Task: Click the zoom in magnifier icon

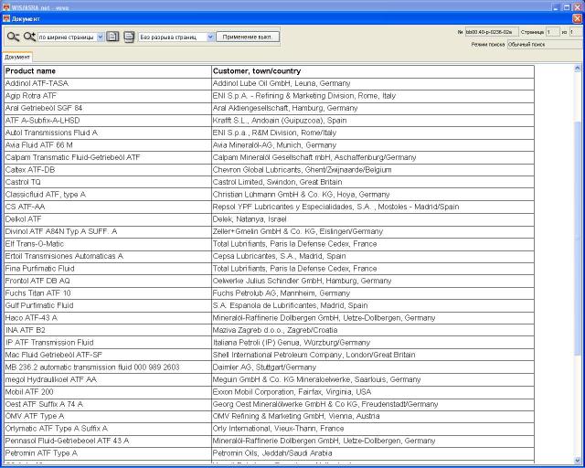Action: (x=29, y=37)
